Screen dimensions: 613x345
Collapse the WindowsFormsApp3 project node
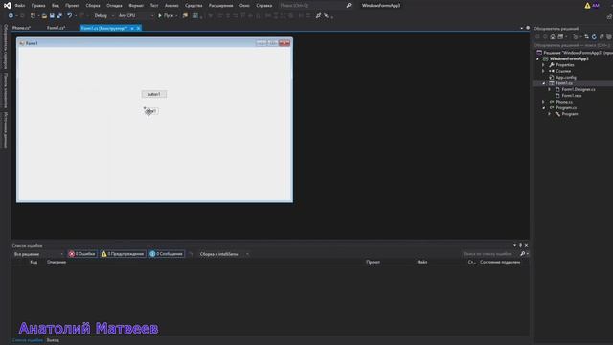[538, 58]
